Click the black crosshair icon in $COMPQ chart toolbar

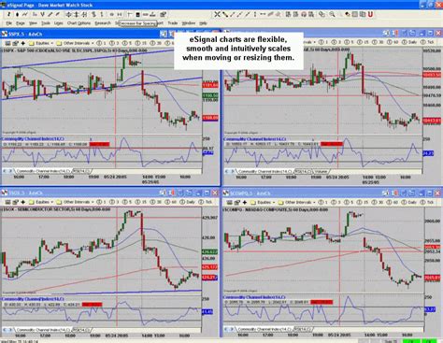point(245,203)
